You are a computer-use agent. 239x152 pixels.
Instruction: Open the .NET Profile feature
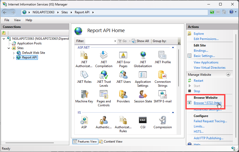tap(163, 57)
